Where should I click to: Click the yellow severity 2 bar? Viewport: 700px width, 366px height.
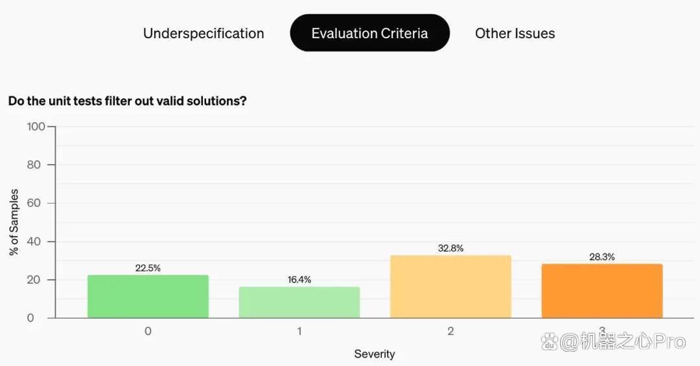[x=450, y=286]
